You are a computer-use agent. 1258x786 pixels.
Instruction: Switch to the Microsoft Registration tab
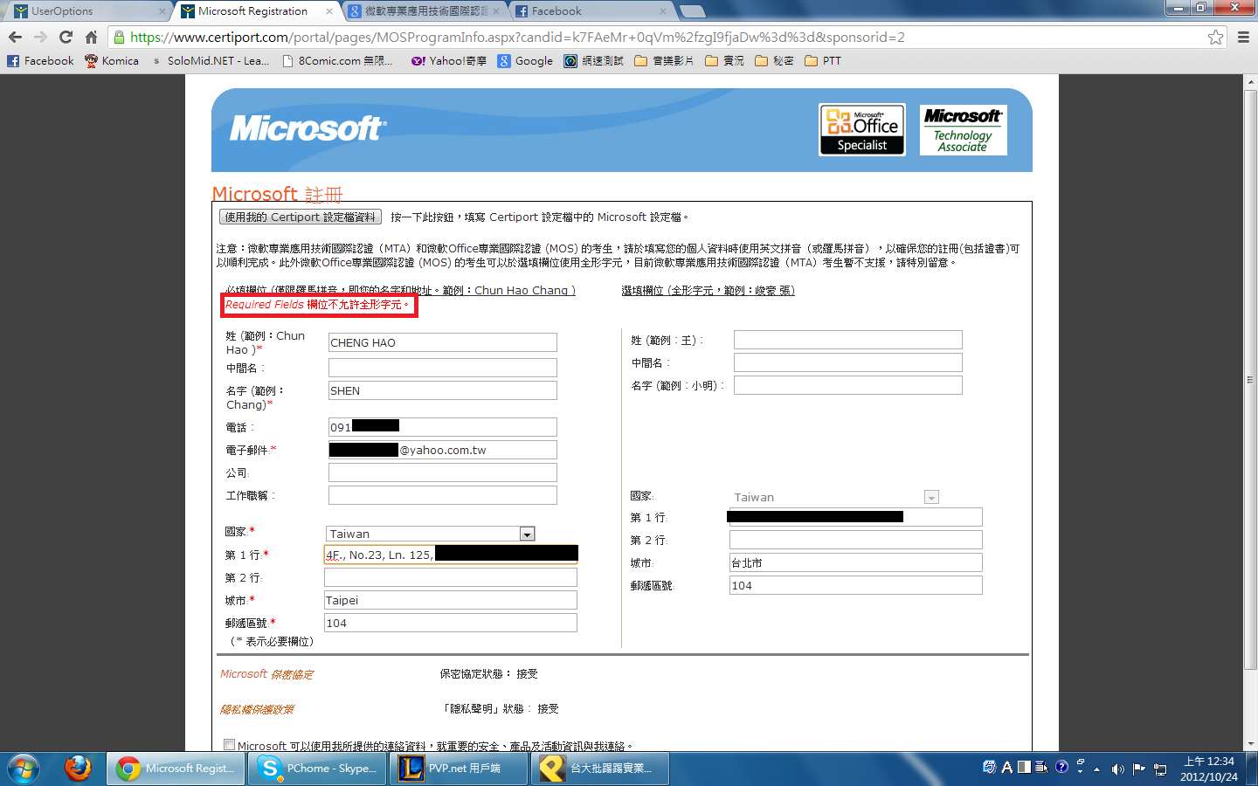coord(253,11)
